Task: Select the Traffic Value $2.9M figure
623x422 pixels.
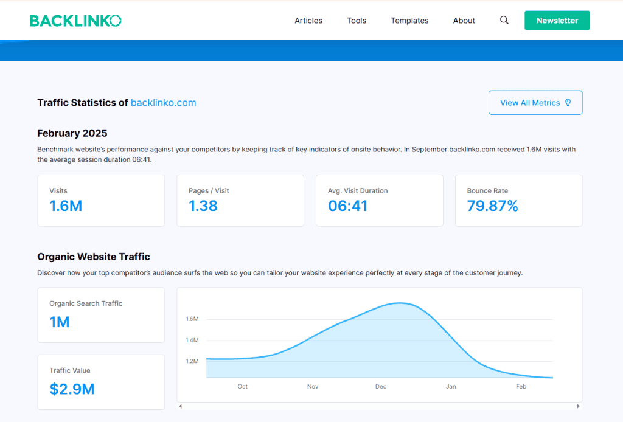Action: (72, 389)
